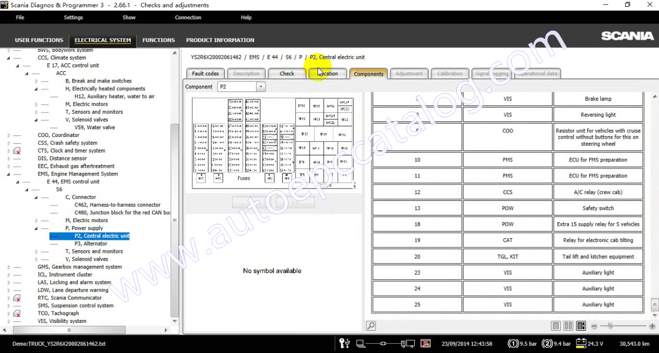Select P2, Central electric unit item
Screen dimensions: 659x353
(102, 236)
